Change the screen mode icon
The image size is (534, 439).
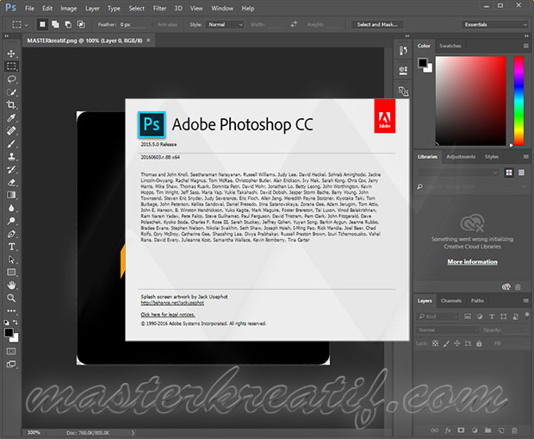[x=11, y=364]
